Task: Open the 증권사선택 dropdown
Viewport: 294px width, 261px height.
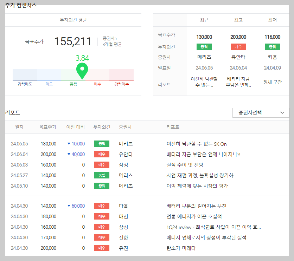Action: 261,113
